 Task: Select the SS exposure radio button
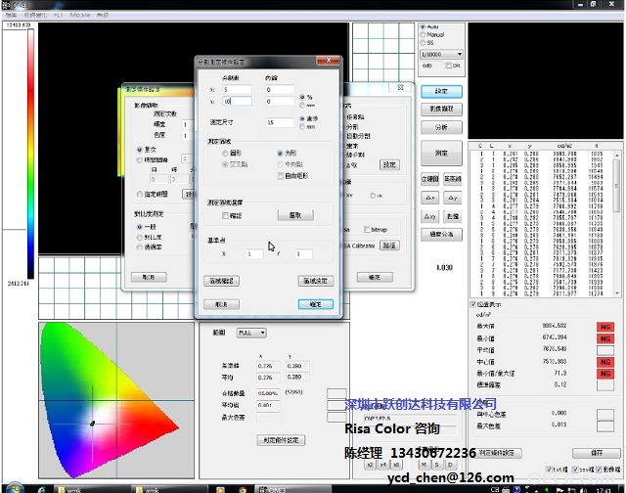[423, 43]
